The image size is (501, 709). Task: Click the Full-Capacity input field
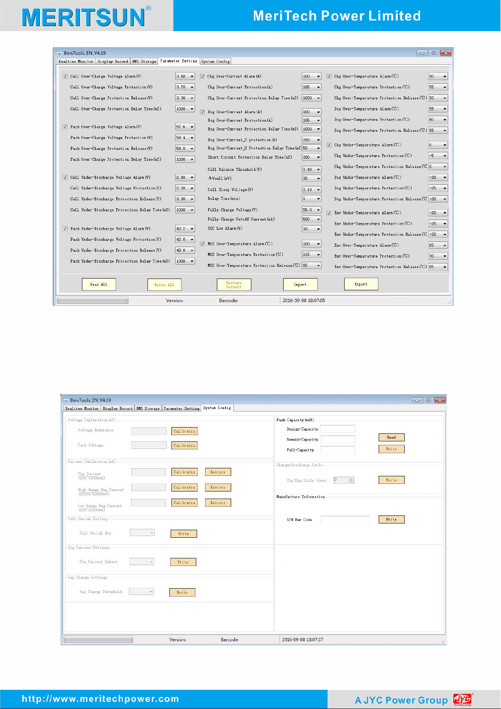point(338,450)
